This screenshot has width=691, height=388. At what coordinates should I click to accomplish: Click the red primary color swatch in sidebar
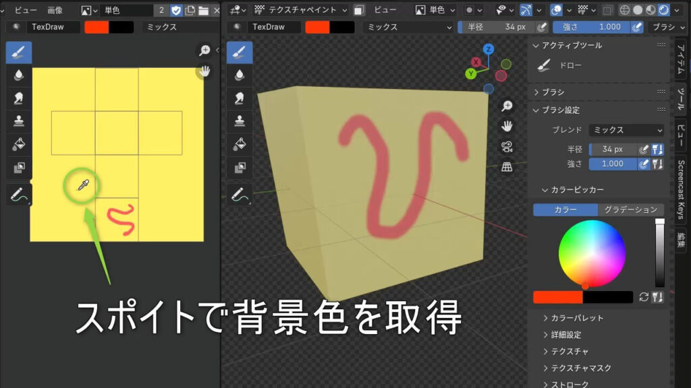tap(558, 297)
